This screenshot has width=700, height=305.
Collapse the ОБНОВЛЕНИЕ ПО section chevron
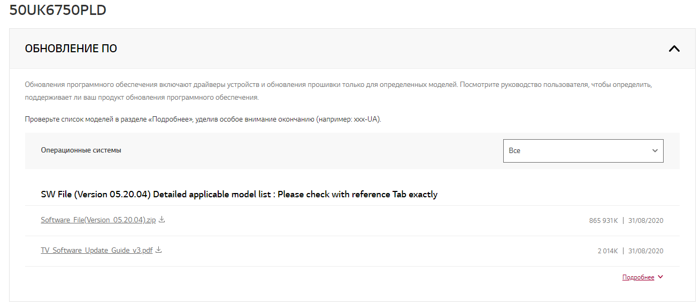click(x=674, y=49)
